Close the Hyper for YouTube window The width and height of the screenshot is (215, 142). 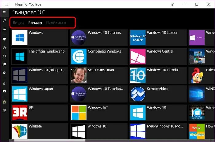point(209,4)
